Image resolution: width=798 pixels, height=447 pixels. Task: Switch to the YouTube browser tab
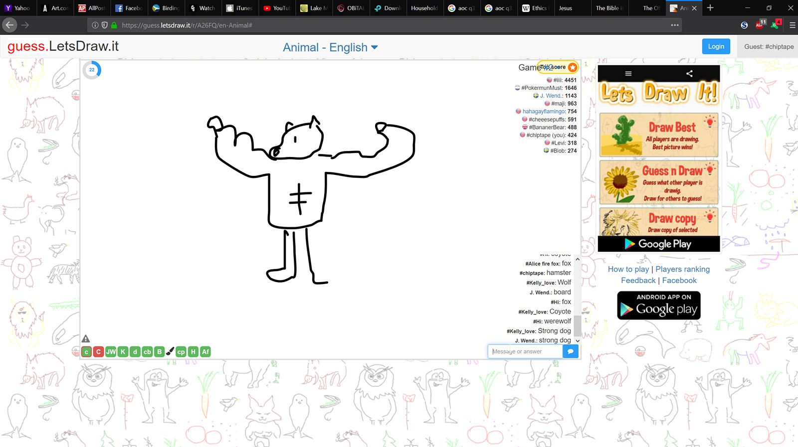[277, 8]
